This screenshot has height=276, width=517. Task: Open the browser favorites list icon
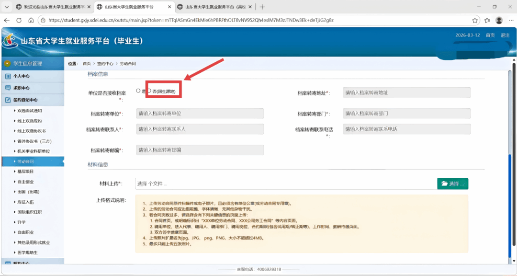[487, 20]
